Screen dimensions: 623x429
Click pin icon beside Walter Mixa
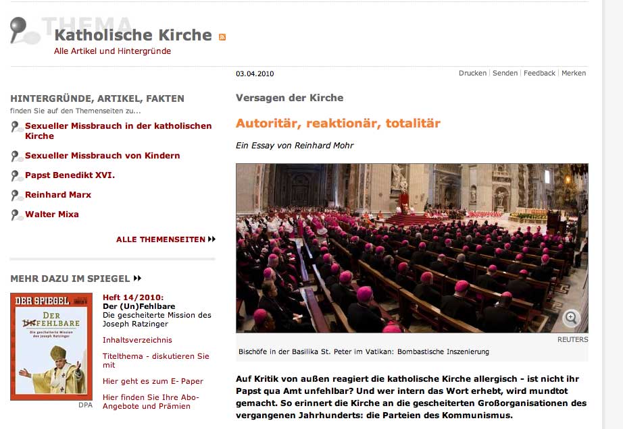click(16, 214)
